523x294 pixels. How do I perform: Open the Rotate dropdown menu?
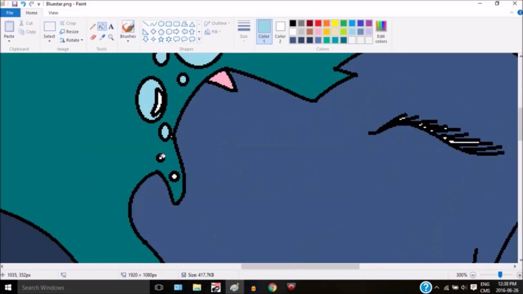pyautogui.click(x=82, y=40)
